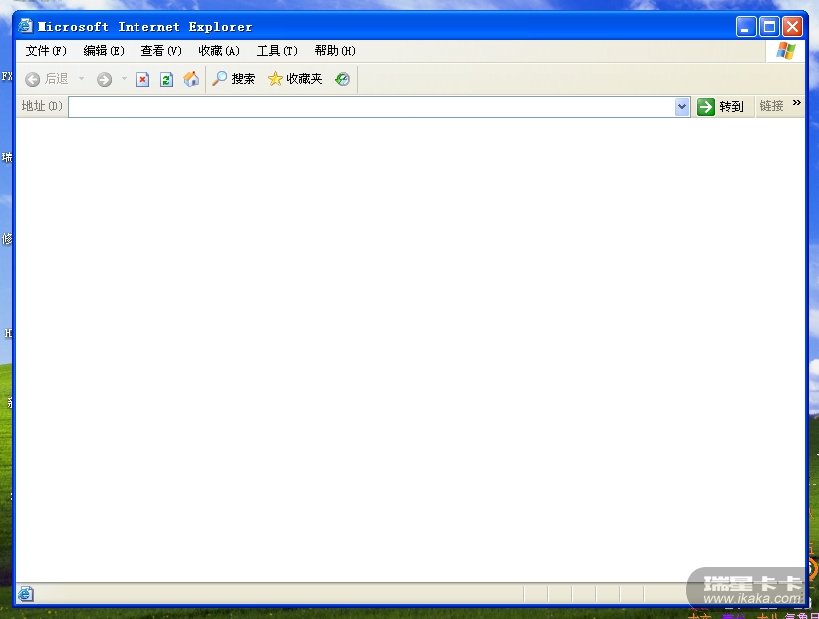Click the Forward arrow button
This screenshot has height=619, width=819.
click(104, 79)
